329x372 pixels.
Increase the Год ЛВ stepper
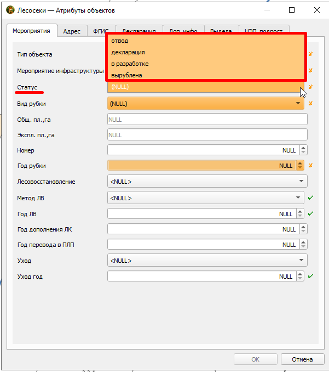(300, 211)
